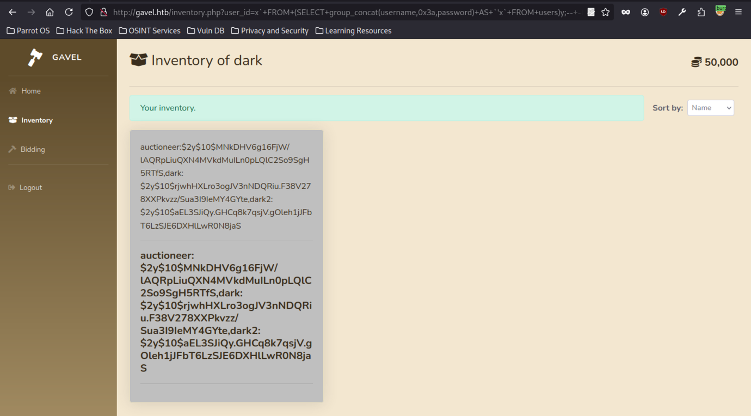Open the Sort by Name dropdown
This screenshot has width=751, height=416.
[710, 108]
